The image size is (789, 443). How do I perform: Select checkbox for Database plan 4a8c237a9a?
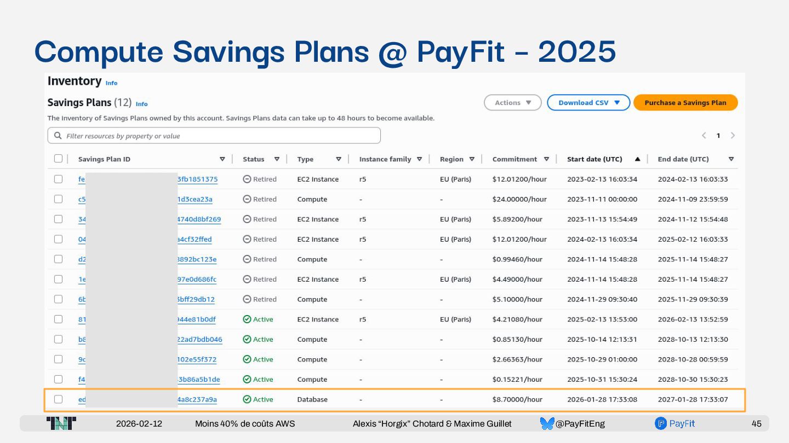[x=58, y=399]
